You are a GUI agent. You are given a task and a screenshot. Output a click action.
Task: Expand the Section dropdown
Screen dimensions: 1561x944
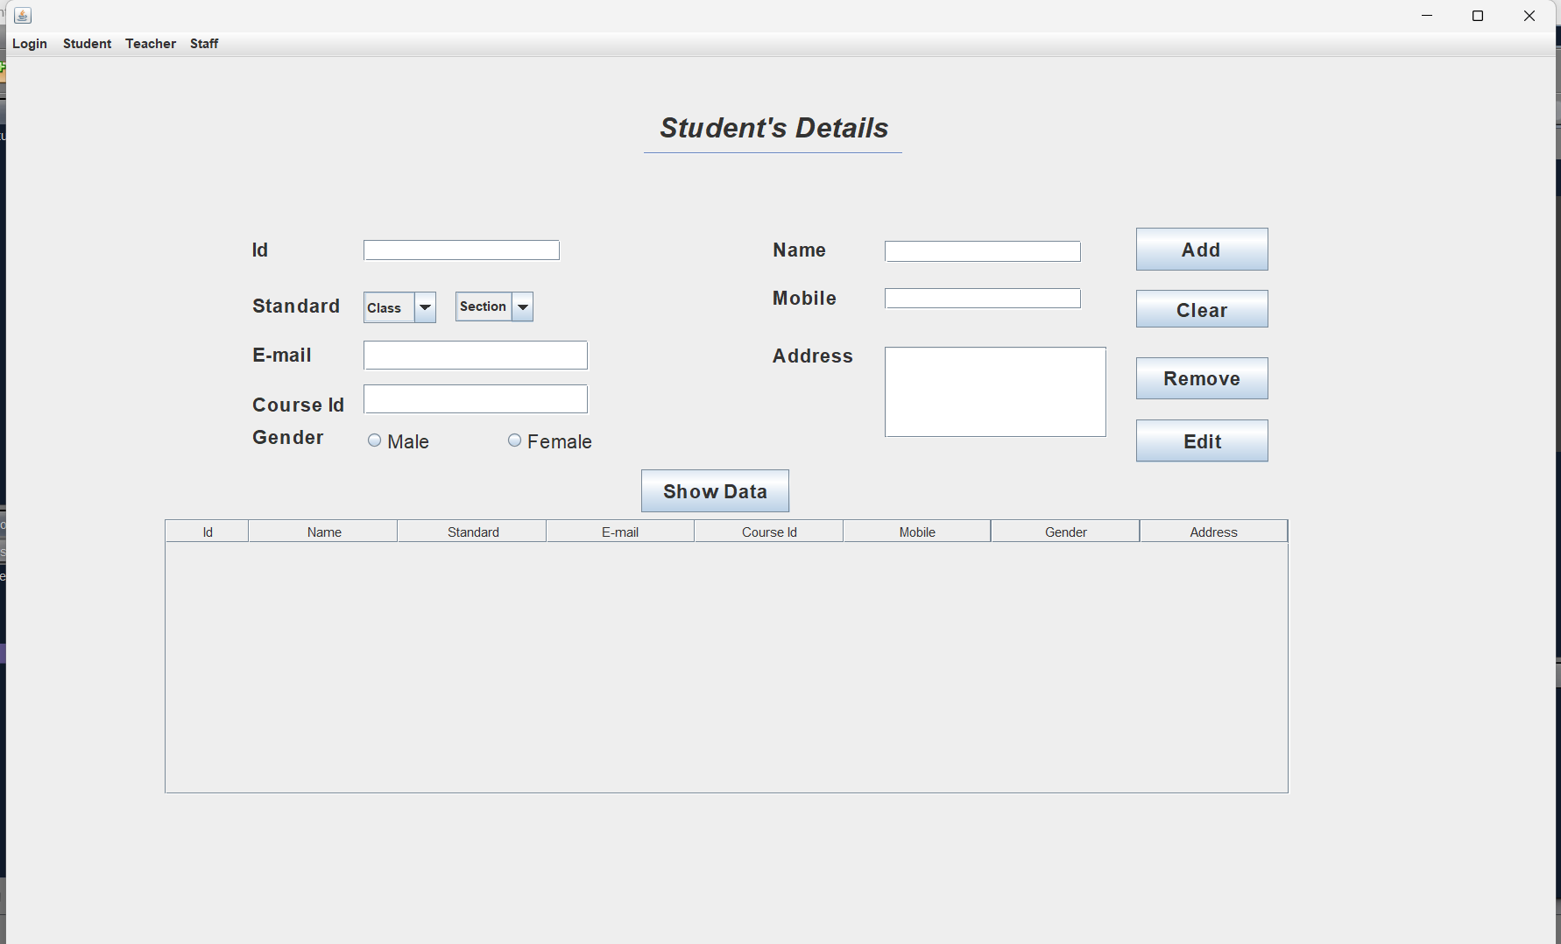point(522,306)
